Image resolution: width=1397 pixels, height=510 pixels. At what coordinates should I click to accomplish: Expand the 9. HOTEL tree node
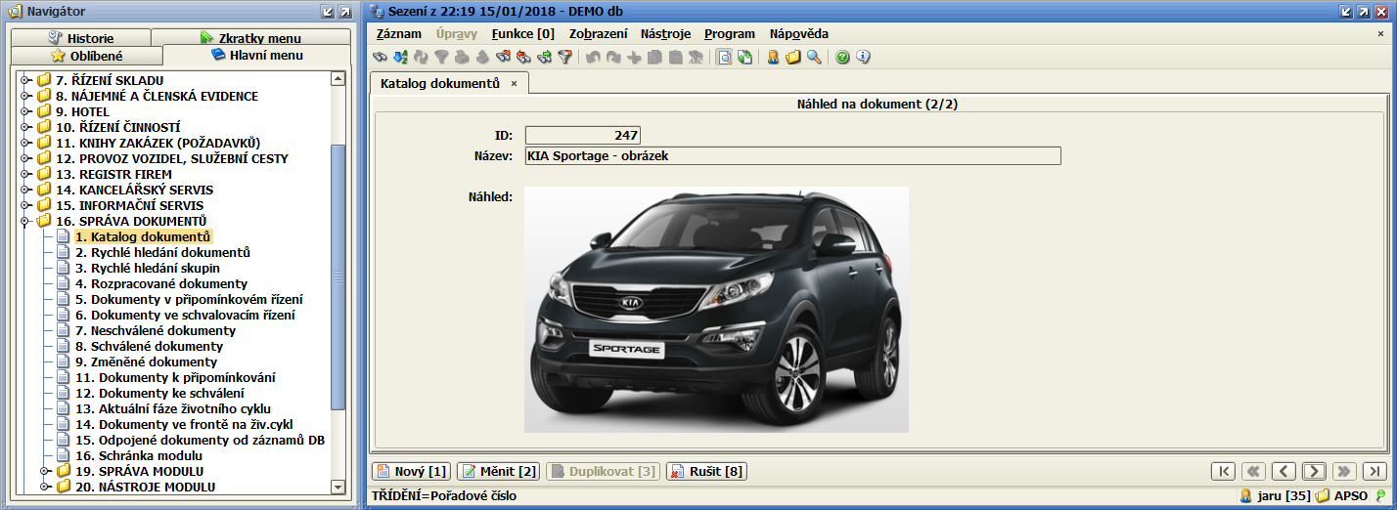(x=25, y=111)
